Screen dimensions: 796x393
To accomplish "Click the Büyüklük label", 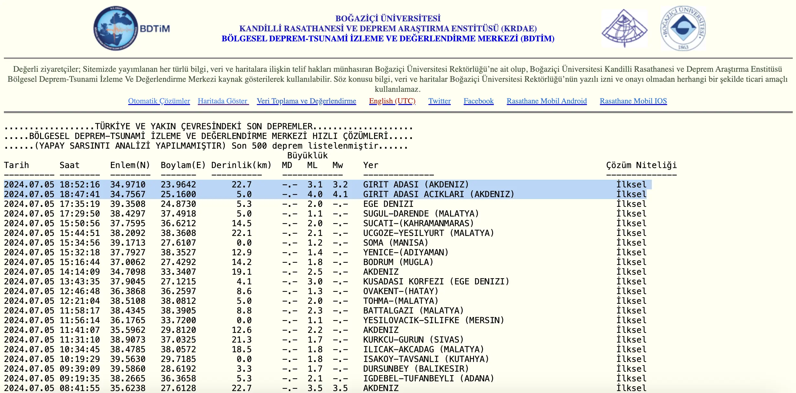I will pos(307,155).
